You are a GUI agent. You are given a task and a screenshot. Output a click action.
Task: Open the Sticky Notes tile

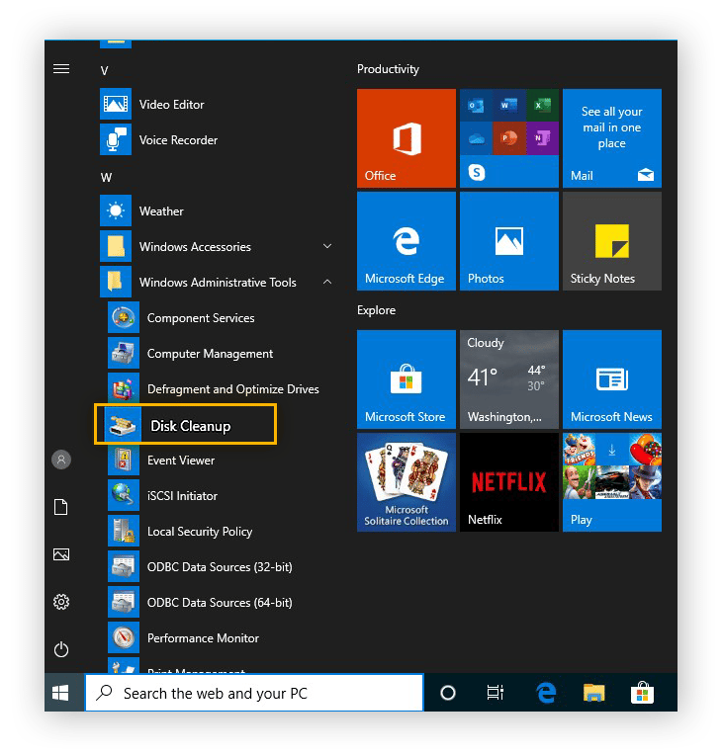(x=612, y=241)
